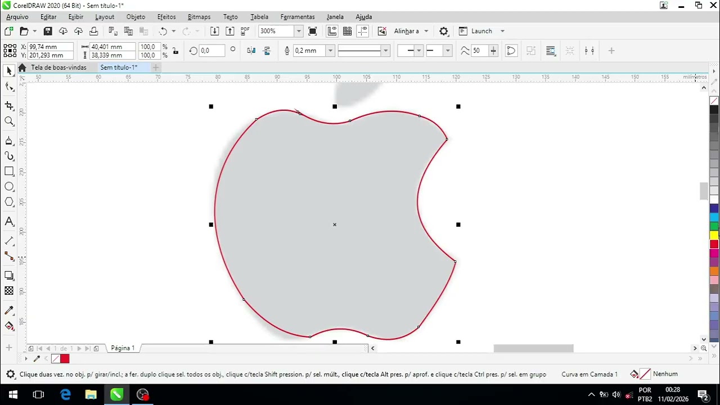The image size is (720, 405).
Task: Open the Ferramentas menu
Action: (298, 17)
